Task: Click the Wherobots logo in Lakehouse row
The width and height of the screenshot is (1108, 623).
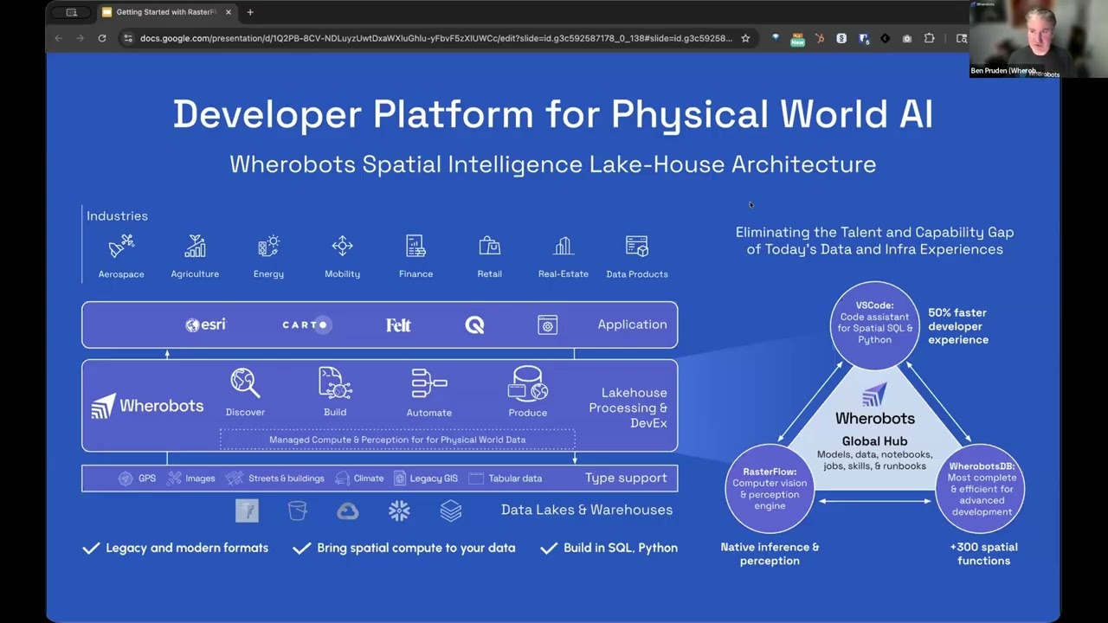Action: click(148, 406)
